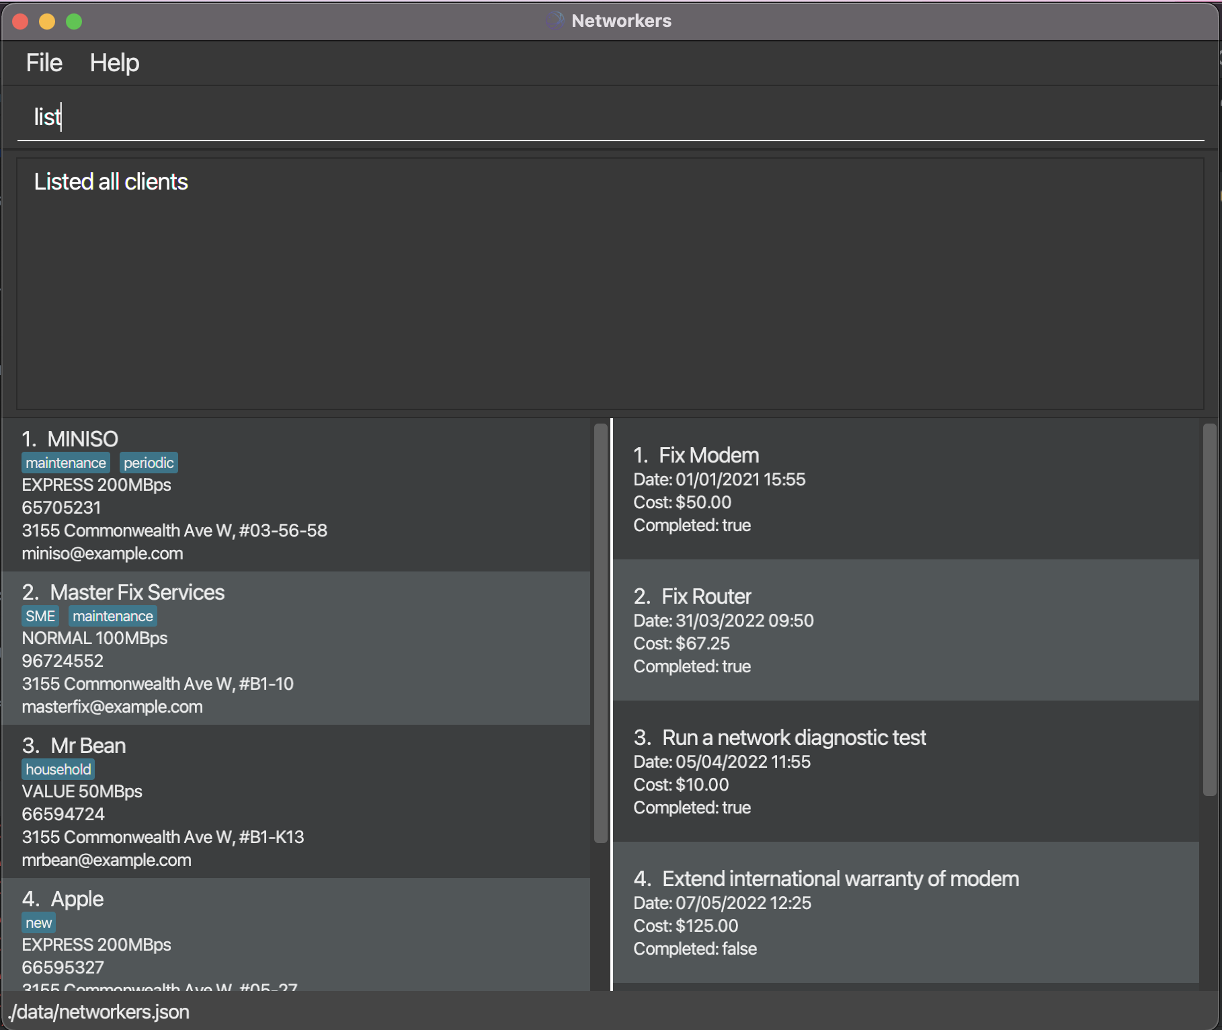
Task: Click date '31/03/2022 09:50'
Action: pos(744,621)
